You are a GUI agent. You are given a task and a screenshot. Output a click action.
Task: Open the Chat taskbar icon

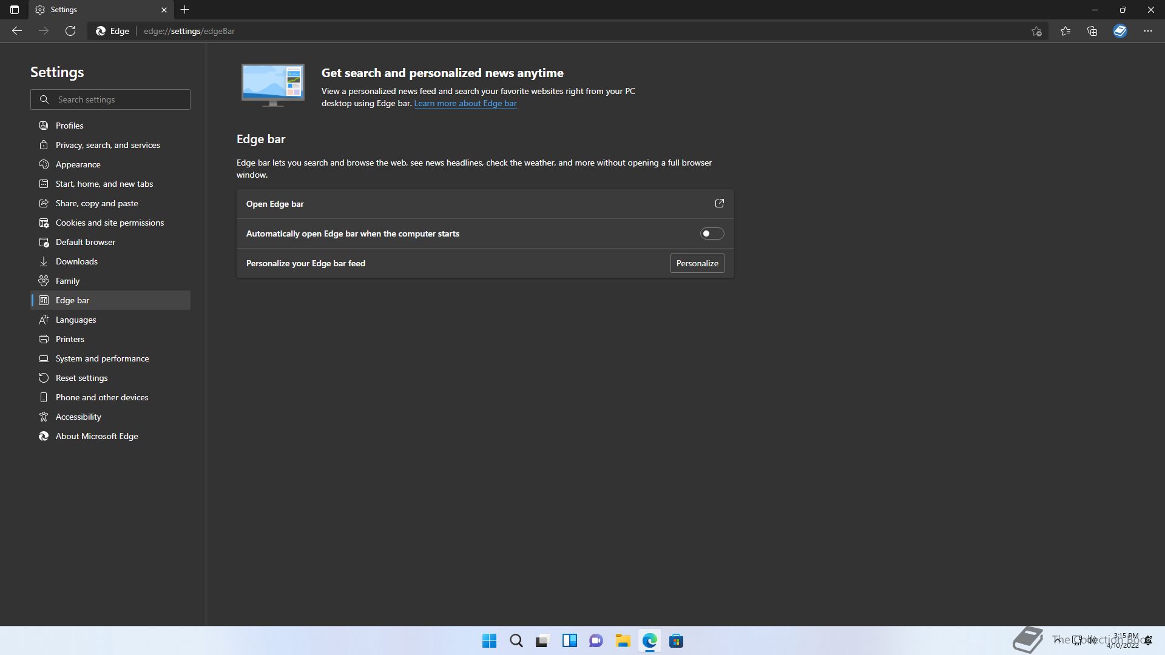point(596,640)
